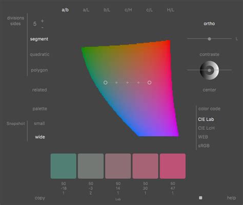Click the left endpoint ring on gamut
This screenshot has width=243, height=205.
click(x=106, y=83)
